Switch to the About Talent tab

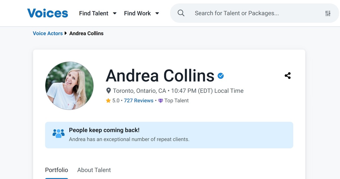94,170
